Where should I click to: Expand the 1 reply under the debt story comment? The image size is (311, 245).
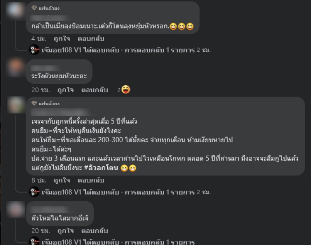point(126,192)
